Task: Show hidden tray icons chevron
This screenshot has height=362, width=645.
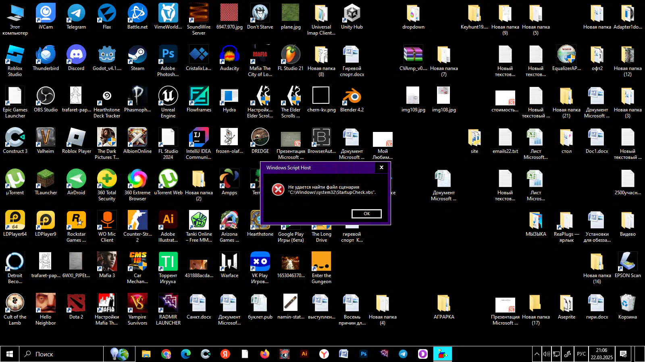Action: pyautogui.click(x=537, y=354)
